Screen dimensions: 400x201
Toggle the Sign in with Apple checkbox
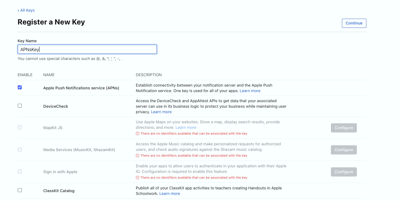20,171
